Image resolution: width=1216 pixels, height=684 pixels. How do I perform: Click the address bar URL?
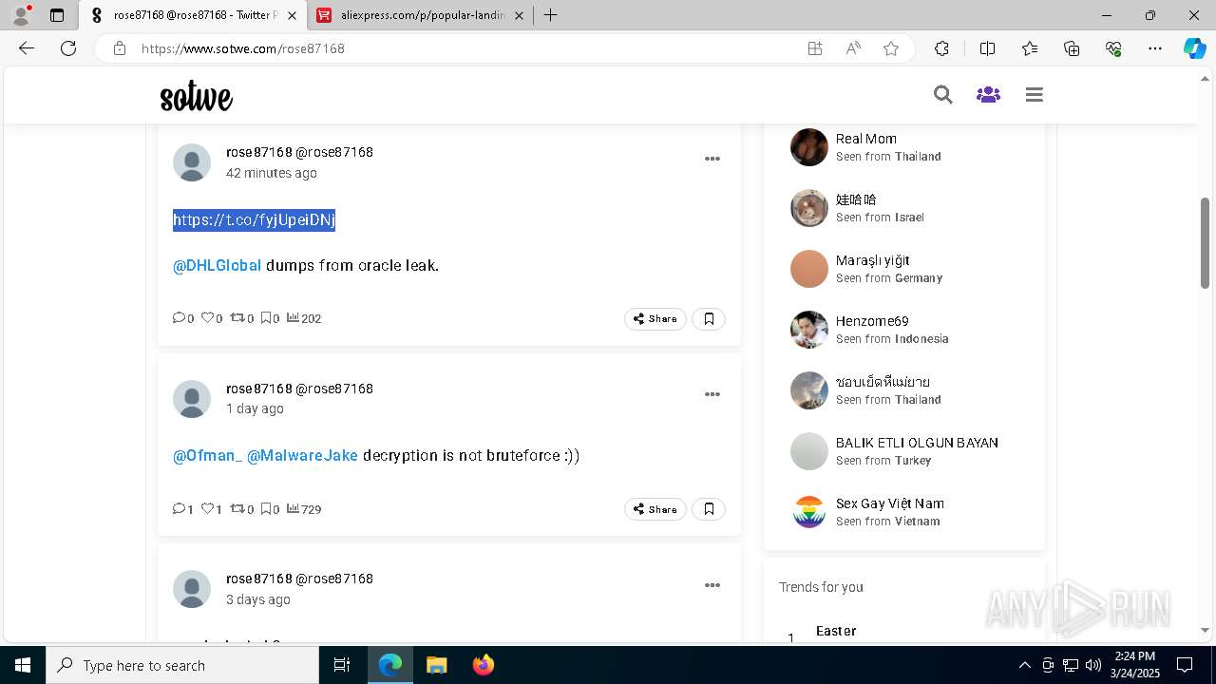[x=242, y=48]
